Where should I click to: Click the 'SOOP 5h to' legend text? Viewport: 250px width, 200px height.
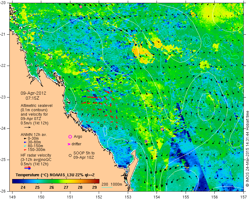(x=84, y=153)
